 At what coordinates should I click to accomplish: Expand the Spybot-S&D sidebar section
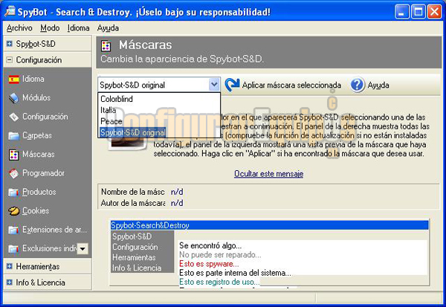tap(10, 44)
